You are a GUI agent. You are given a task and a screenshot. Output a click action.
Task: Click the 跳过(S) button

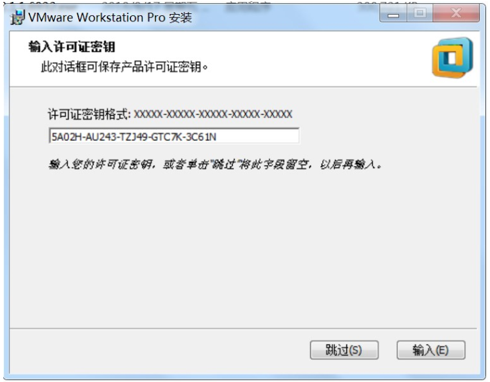pos(344,350)
